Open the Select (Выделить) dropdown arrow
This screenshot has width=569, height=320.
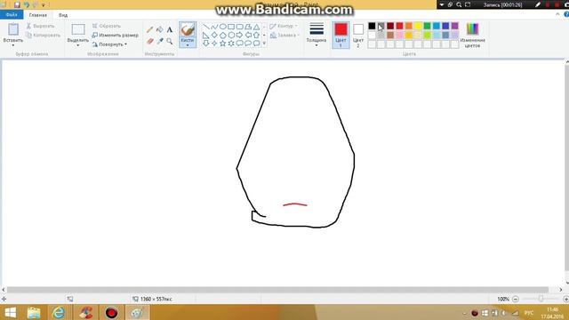click(77, 45)
